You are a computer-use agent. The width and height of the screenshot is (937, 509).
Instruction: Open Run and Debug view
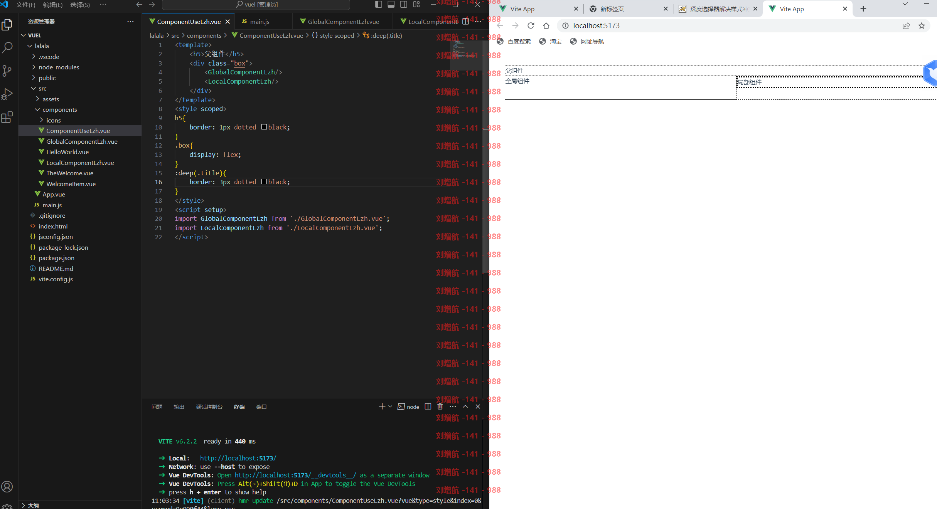[x=7, y=94]
